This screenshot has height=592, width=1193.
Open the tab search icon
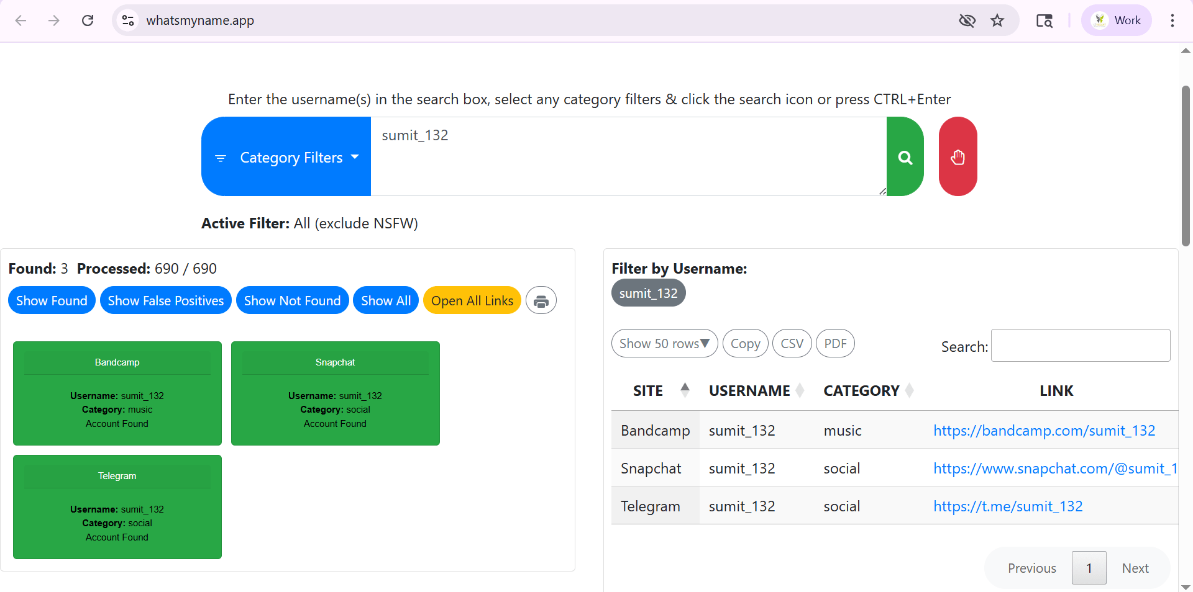tap(1044, 20)
